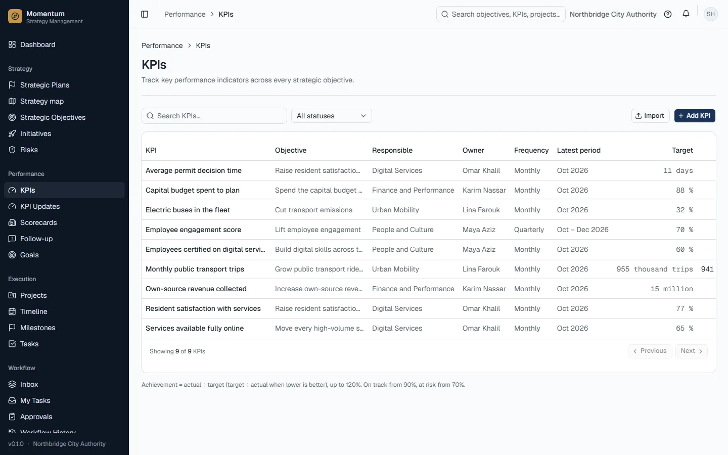Open the Average permit decision time KPI
The height and width of the screenshot is (455, 728).
[194, 170]
